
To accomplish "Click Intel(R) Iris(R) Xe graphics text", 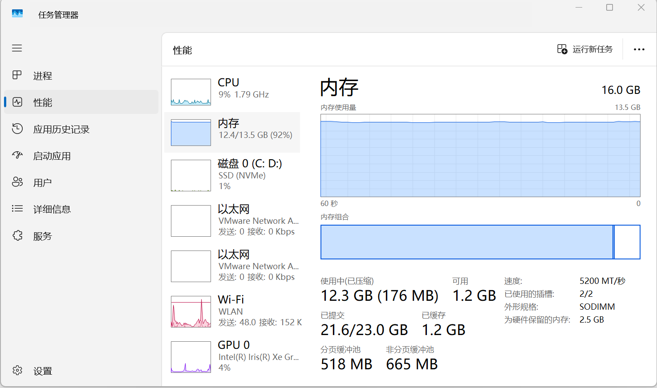I will (259, 357).
